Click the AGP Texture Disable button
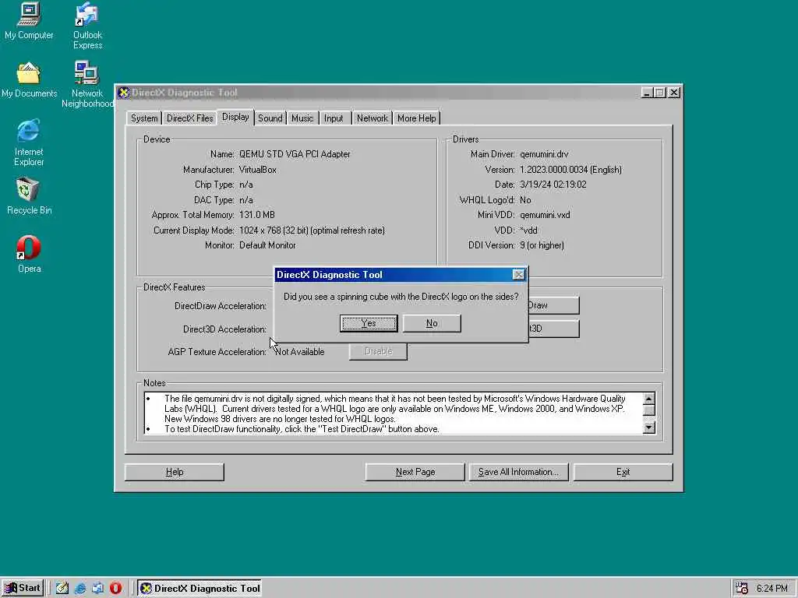 click(378, 351)
